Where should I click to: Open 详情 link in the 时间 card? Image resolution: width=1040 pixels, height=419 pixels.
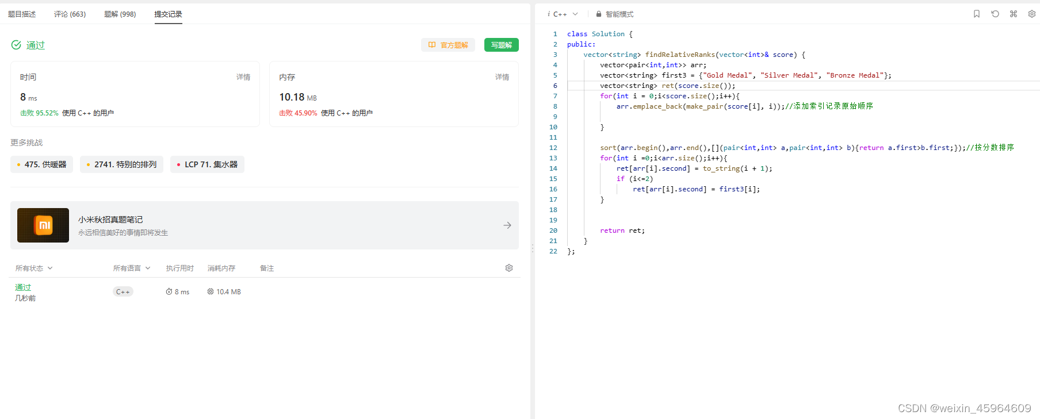click(x=243, y=77)
